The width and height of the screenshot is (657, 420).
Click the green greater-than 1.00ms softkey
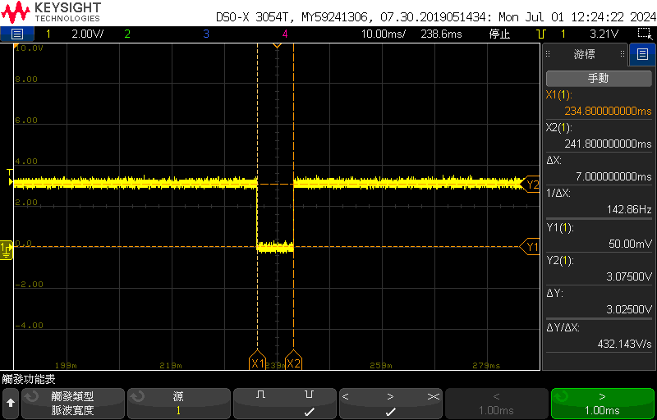tap(602, 403)
